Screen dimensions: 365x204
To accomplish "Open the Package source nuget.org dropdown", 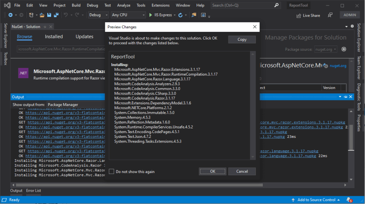I will 325,49.
